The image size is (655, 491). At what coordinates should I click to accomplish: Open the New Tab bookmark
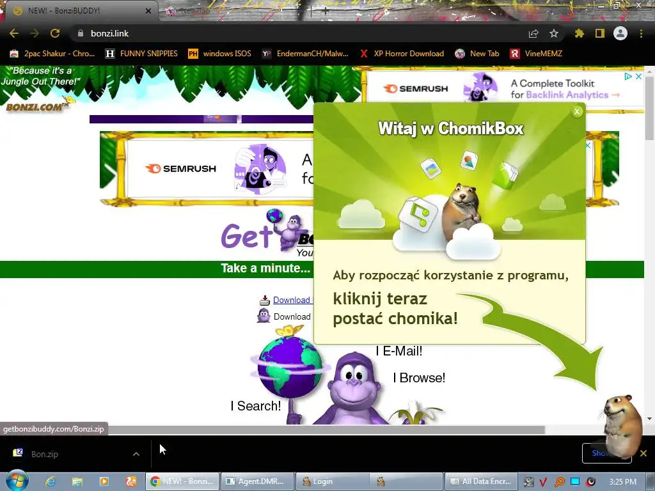[477, 54]
